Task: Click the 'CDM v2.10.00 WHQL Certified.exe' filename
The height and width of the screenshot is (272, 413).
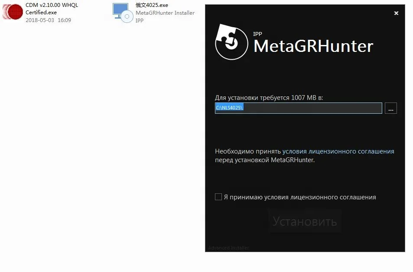Action: pos(52,9)
